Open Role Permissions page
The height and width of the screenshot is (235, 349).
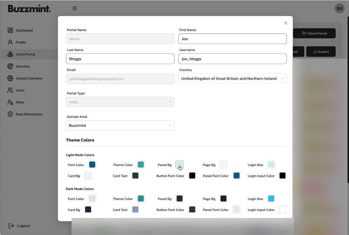[29, 114]
